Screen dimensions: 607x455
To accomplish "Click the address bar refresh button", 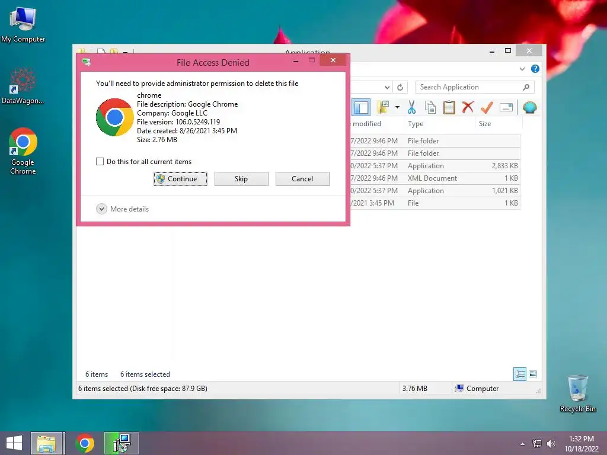I will [x=400, y=88].
